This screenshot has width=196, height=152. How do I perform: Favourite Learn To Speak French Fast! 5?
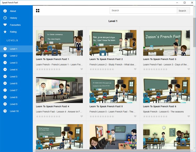point(135,116)
